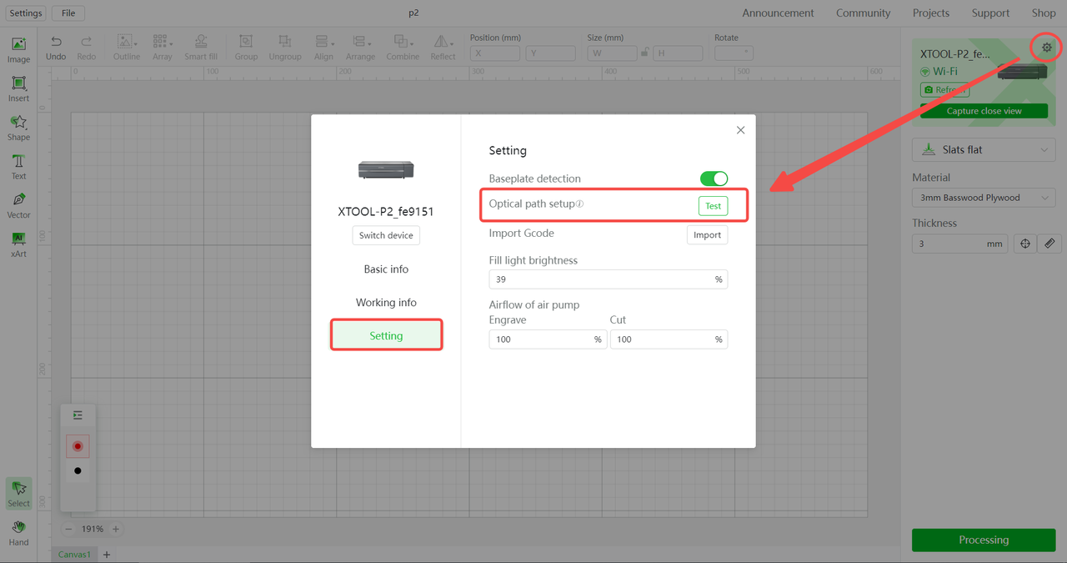Activate the Select cursor tool
The image size is (1067, 563).
[x=18, y=494]
